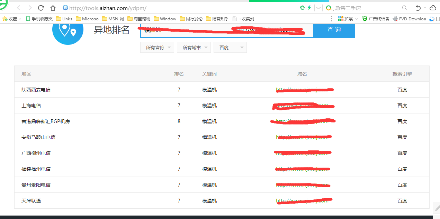Click 模温机 keyword in 广西柳州电信 row
This screenshot has height=219, width=440.
209,153
